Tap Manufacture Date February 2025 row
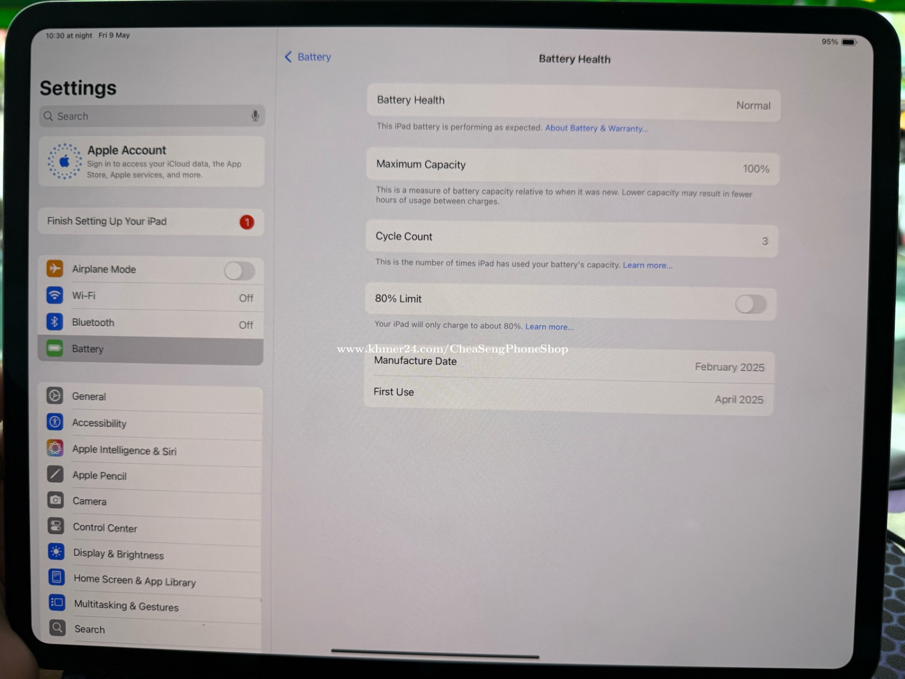 point(570,364)
